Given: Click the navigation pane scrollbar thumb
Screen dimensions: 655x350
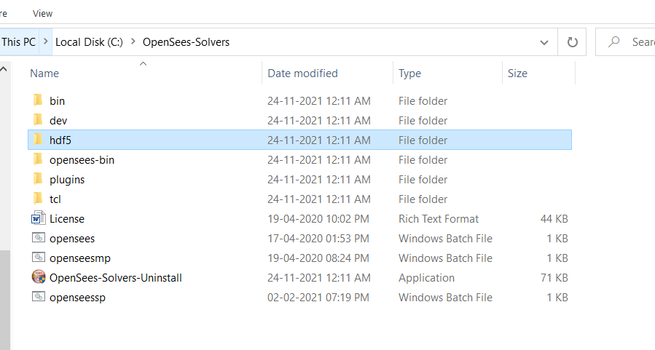Looking at the screenshot, I should tap(4, 300).
